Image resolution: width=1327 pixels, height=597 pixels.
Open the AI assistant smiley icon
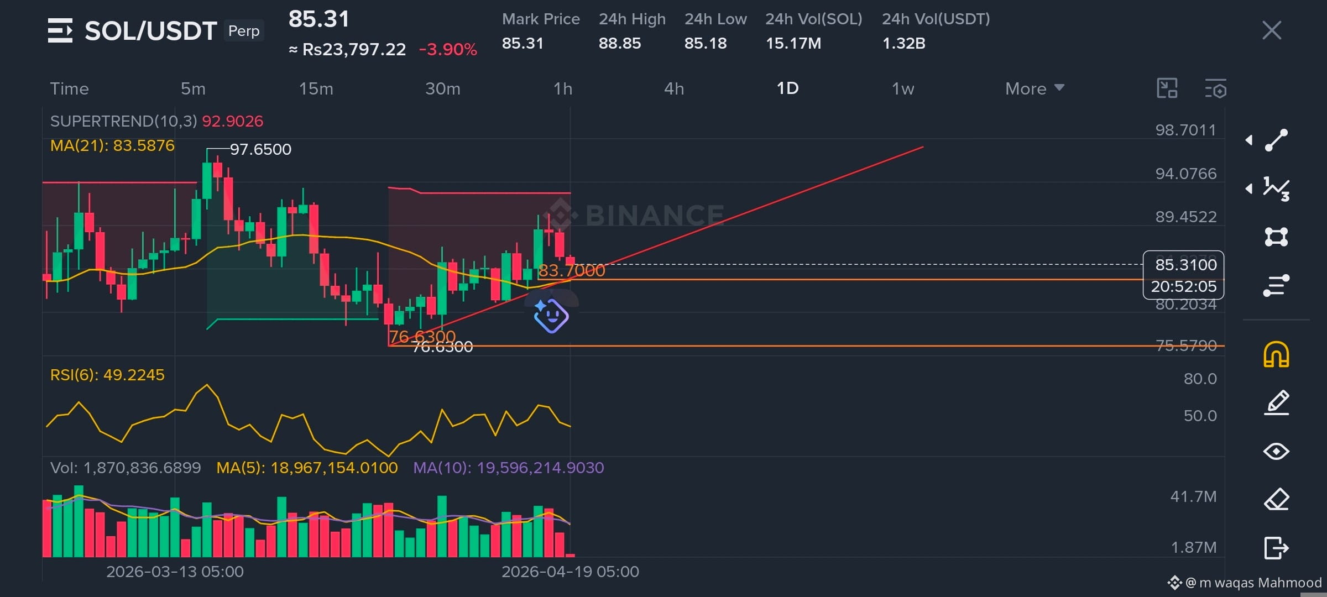click(551, 316)
